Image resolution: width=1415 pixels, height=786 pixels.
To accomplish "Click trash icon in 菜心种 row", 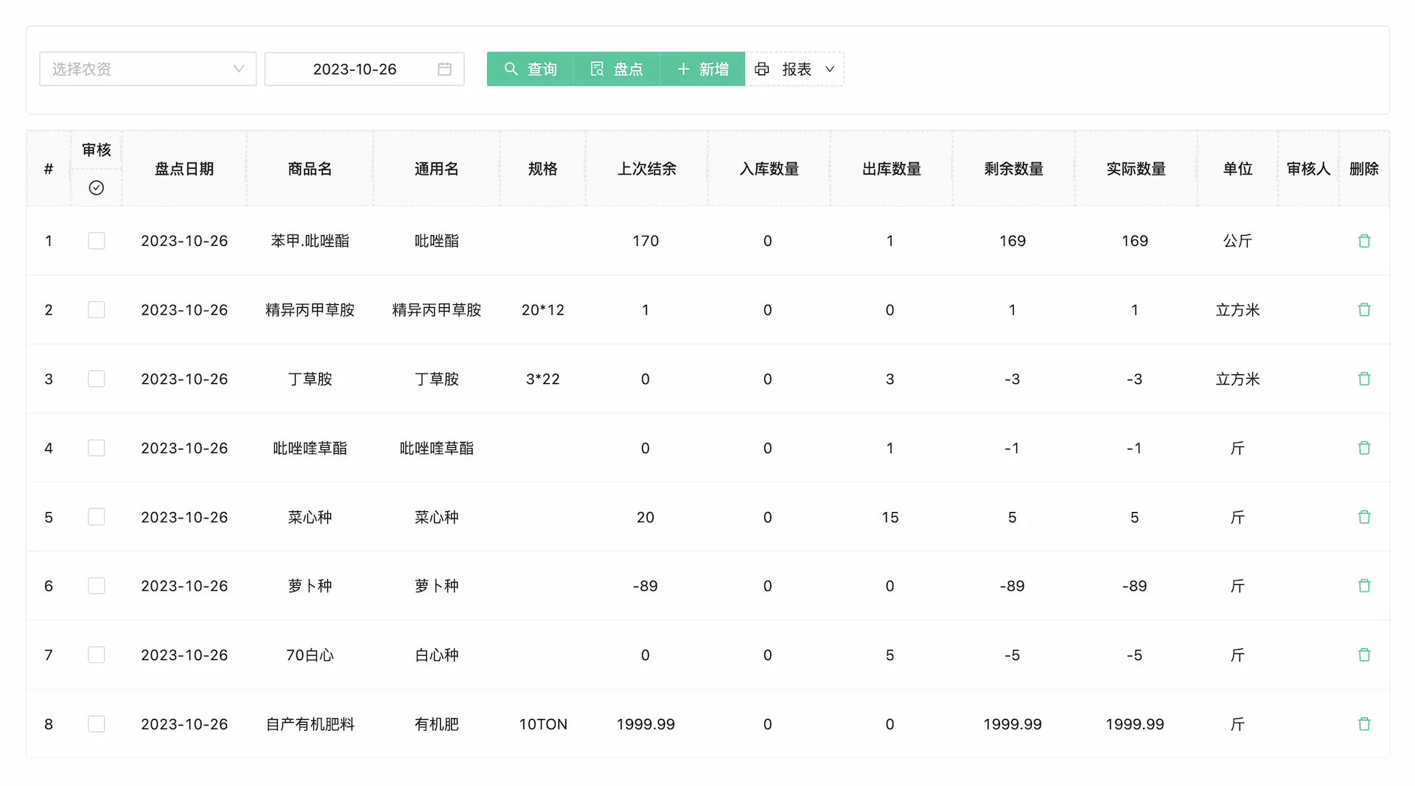I will 1364,517.
